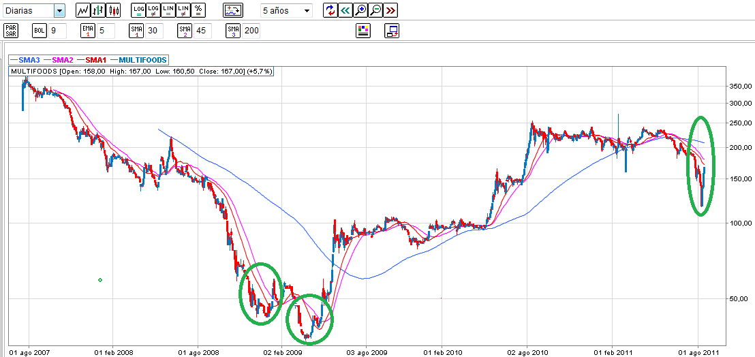Viewport: 755px width, 357px height.
Task: Toggle the PAR SAR indicator
Action: coord(11,31)
